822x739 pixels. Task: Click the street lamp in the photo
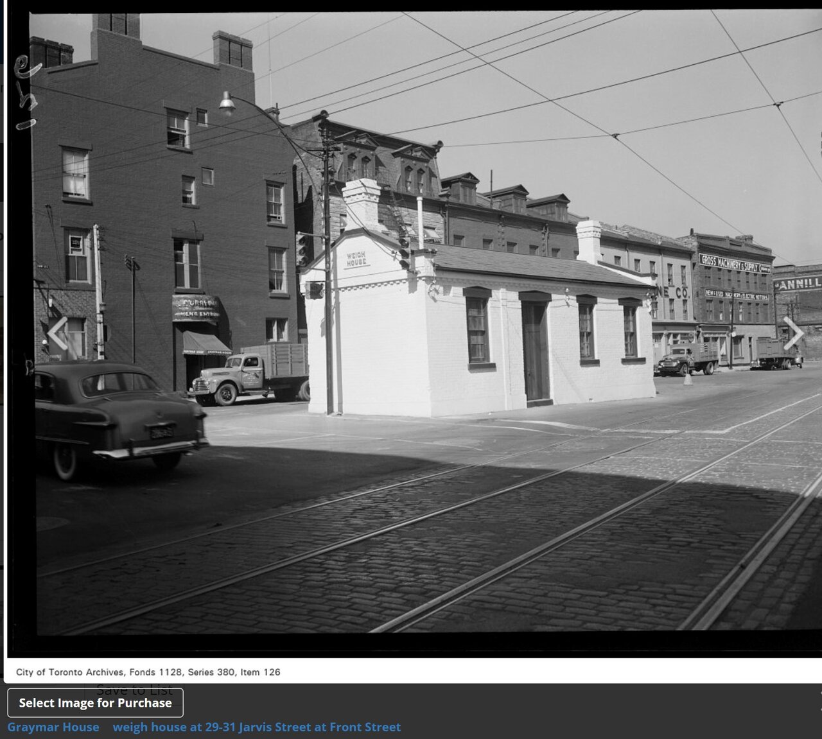pyautogui.click(x=227, y=104)
